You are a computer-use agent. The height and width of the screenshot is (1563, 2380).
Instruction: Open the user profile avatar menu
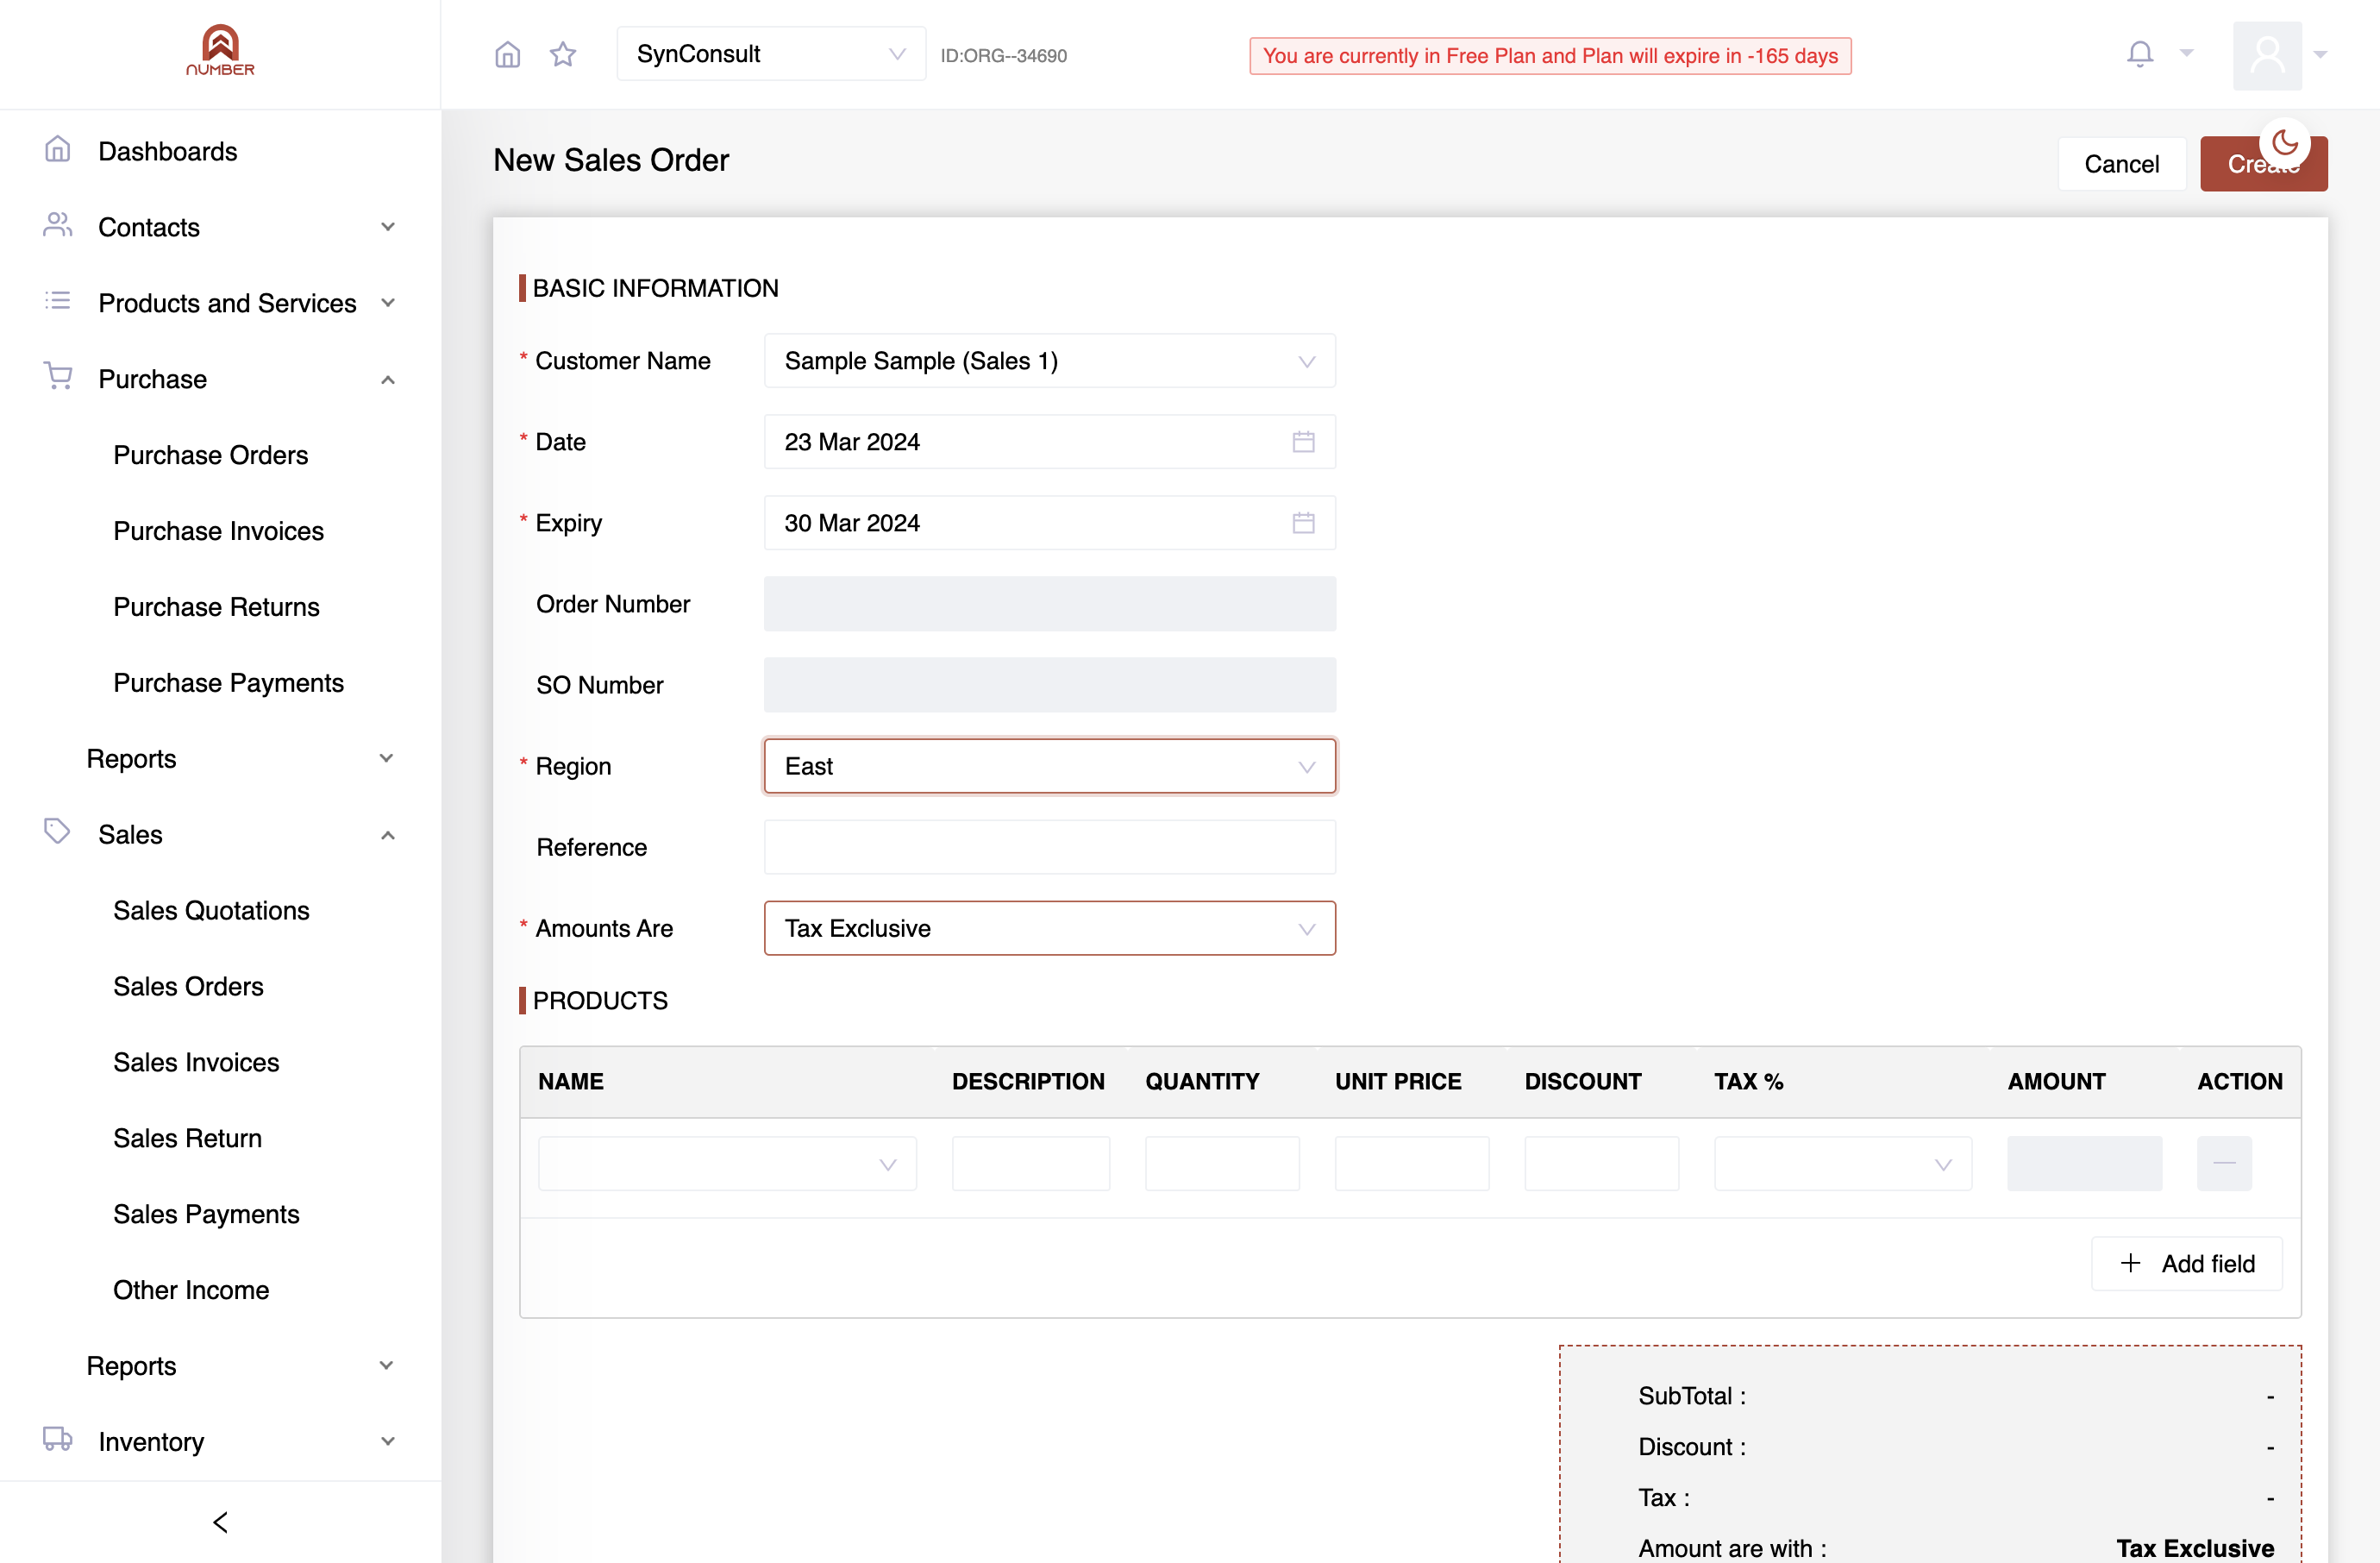[2267, 55]
